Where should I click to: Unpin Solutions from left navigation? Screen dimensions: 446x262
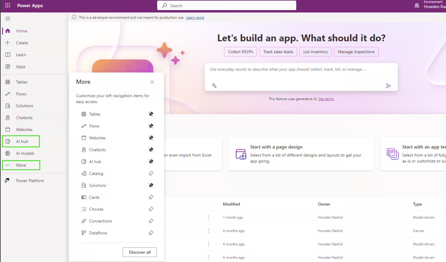click(x=151, y=185)
